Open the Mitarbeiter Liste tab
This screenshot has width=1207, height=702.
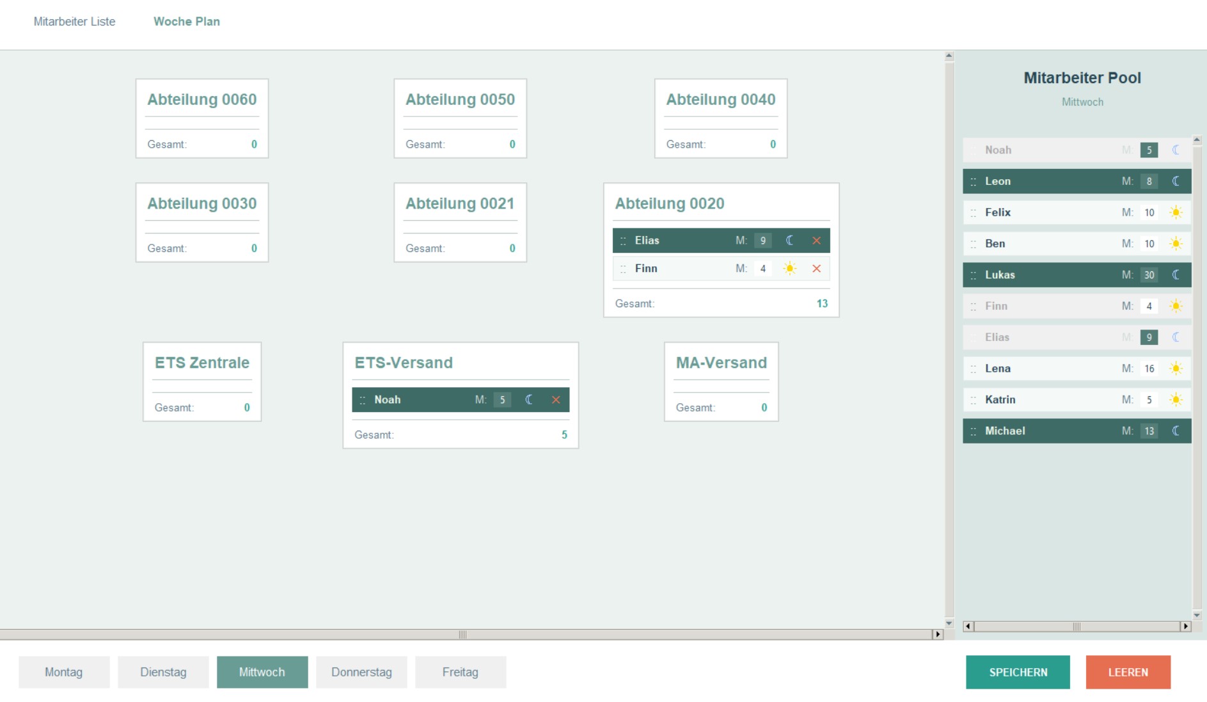tap(74, 22)
